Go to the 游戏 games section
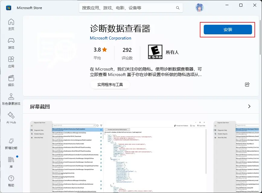 click(x=11, y=43)
